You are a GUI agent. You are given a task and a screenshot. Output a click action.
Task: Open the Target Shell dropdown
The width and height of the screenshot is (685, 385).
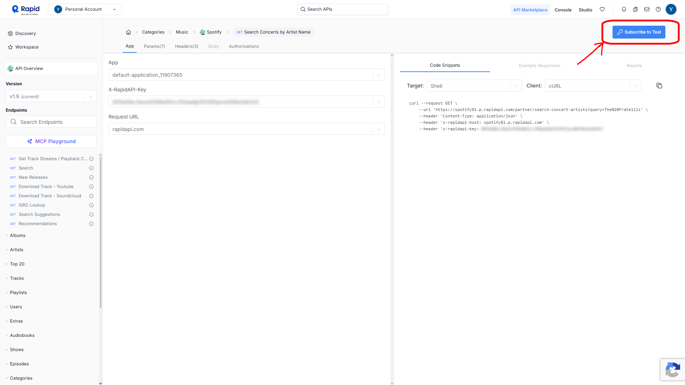click(x=474, y=86)
